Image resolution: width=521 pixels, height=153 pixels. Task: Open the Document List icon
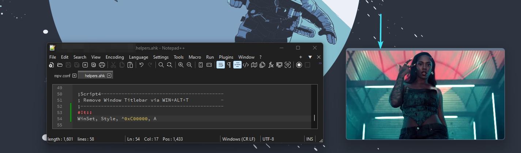pos(263,65)
